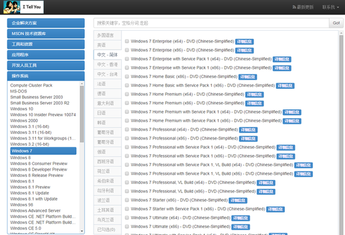The height and width of the screenshot is (235, 345).
Task: Check Windows 7 Enterprise (x86) DVD checkbox
Action: click(x=127, y=50)
